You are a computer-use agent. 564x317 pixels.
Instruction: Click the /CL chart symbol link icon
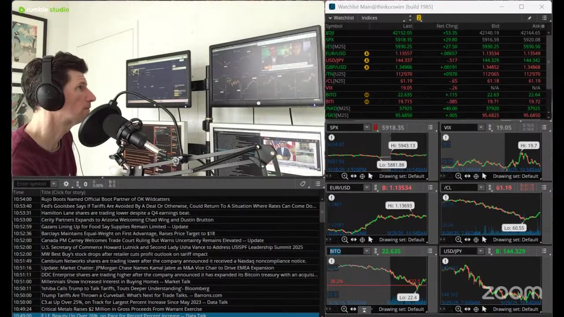point(490,188)
